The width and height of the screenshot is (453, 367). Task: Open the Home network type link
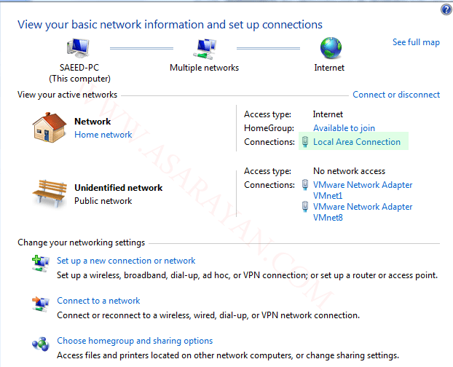(103, 135)
